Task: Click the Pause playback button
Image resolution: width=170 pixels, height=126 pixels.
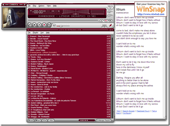Action: pos(39,25)
